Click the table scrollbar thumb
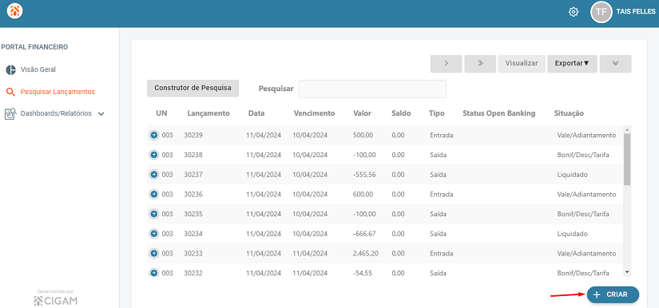Viewport: 659px width, 308px height. tap(627, 160)
